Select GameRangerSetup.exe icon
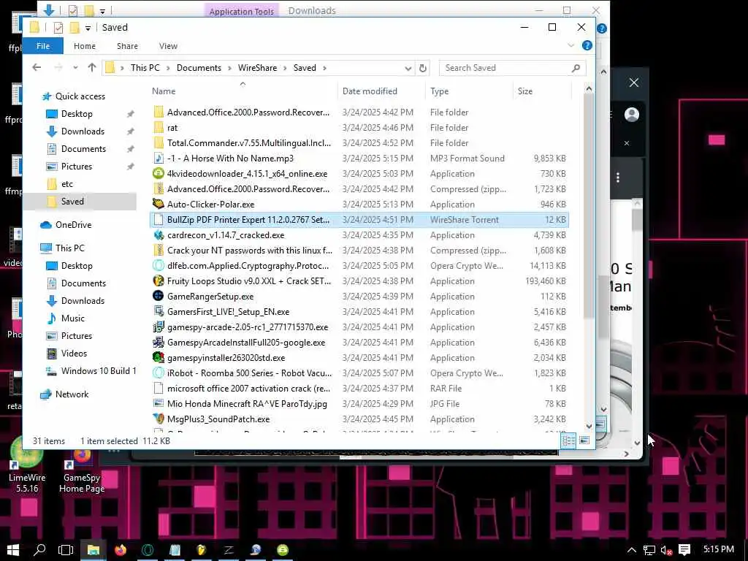 (x=159, y=297)
